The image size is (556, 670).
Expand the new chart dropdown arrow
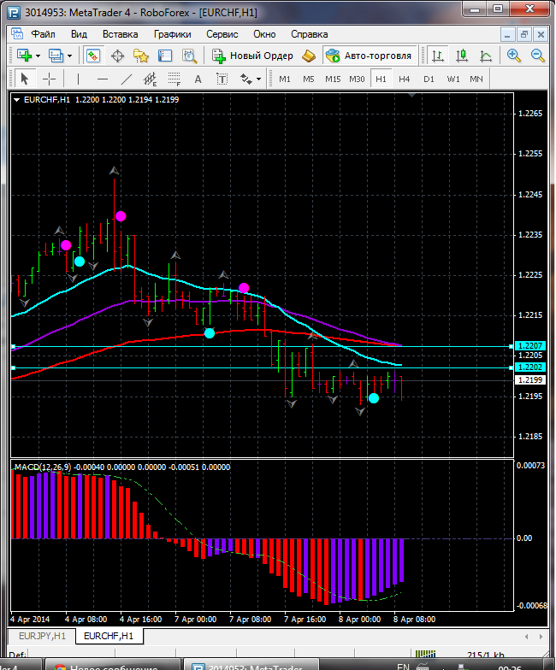[38, 56]
